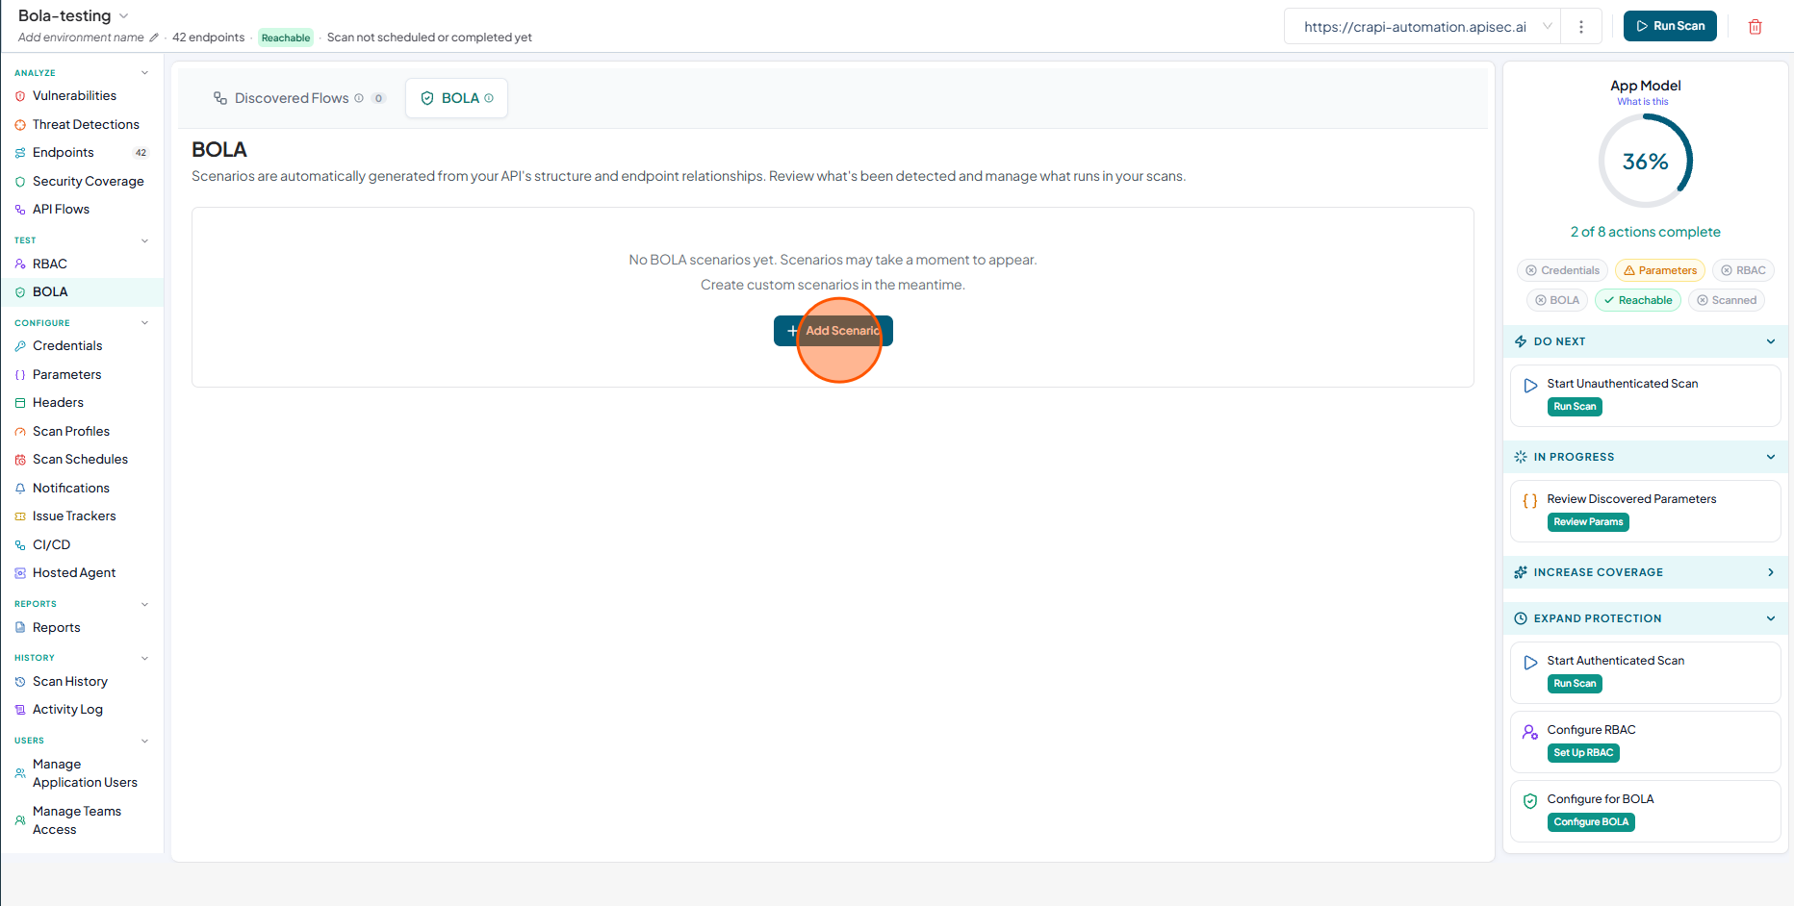Click the Set Up RBAC button
The width and height of the screenshot is (1794, 906).
coord(1583,753)
